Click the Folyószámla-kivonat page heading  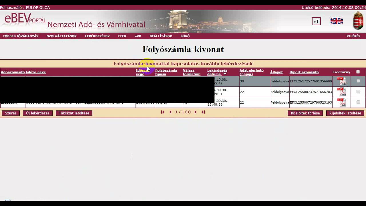(183, 49)
